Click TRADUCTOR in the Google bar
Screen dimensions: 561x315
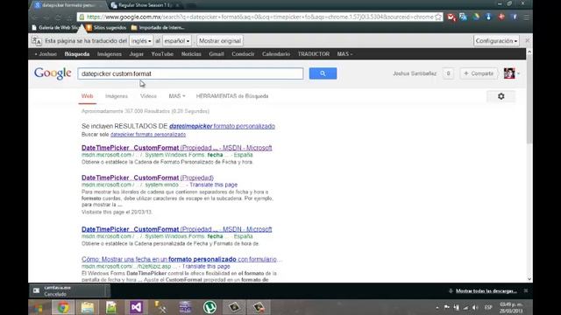click(314, 54)
